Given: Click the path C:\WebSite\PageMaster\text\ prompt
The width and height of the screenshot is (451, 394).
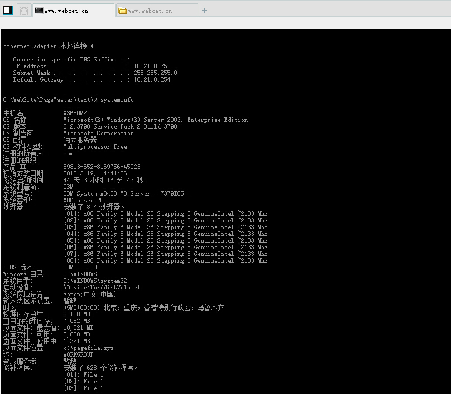Looking at the screenshot, I should 50,99.
